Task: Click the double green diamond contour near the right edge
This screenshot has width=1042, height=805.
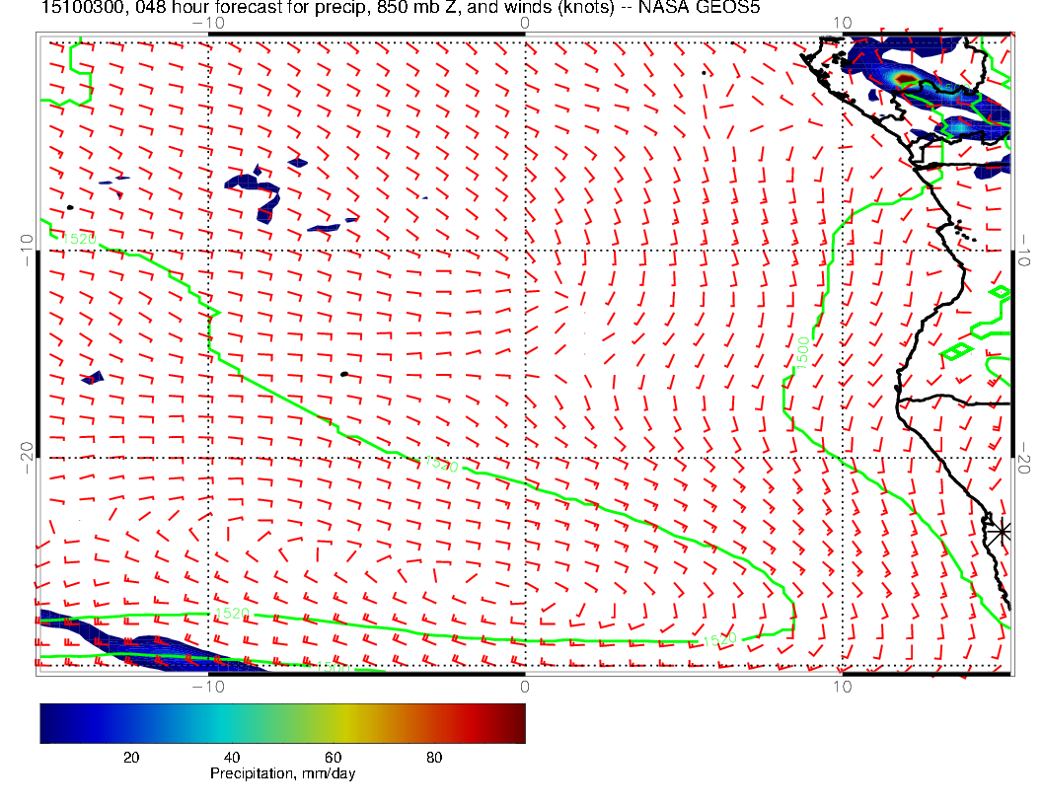Action: [x=956, y=351]
